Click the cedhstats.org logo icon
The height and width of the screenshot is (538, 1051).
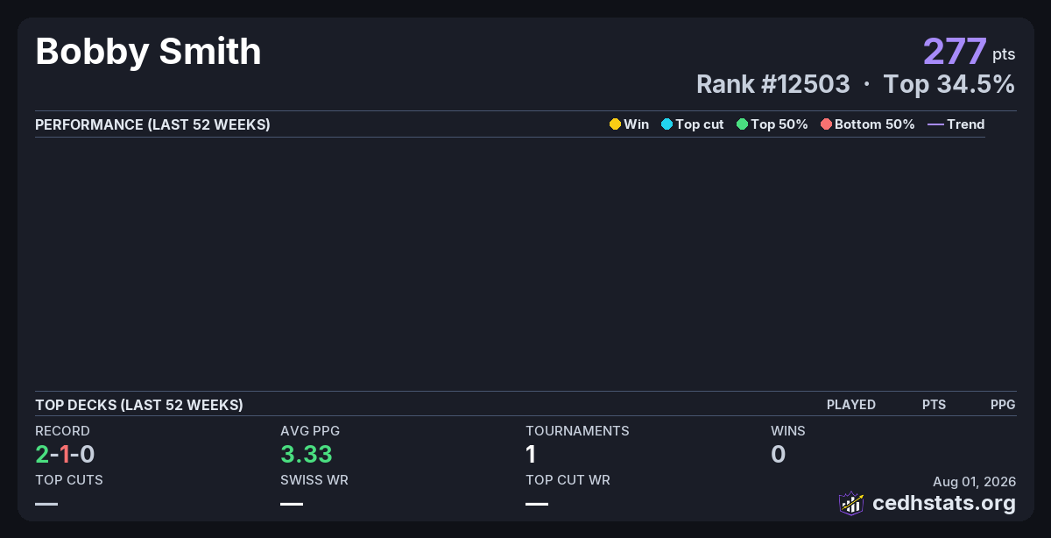coord(851,503)
